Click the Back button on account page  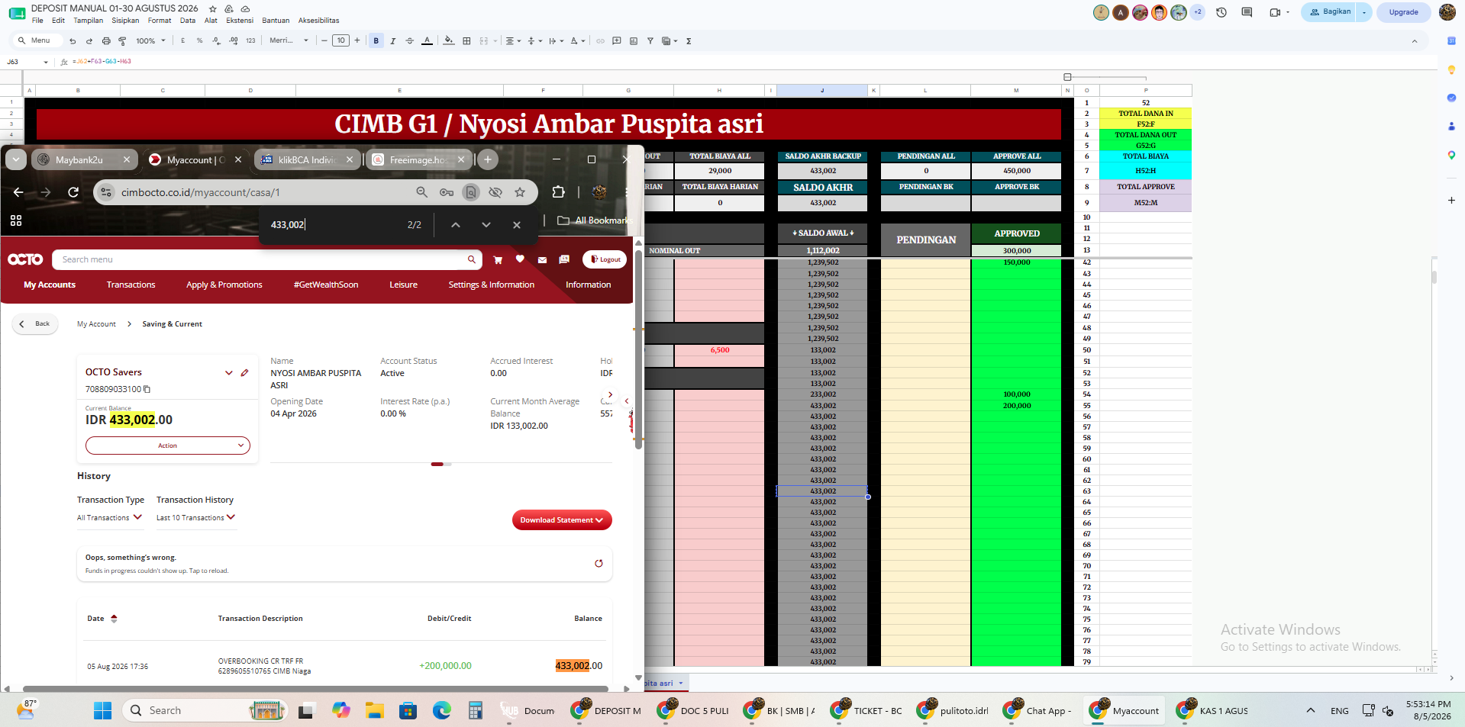point(35,324)
